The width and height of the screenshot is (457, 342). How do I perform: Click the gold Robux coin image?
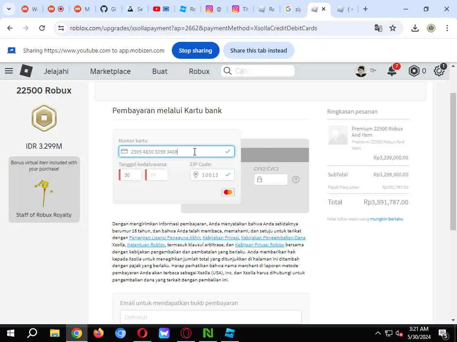(x=44, y=118)
